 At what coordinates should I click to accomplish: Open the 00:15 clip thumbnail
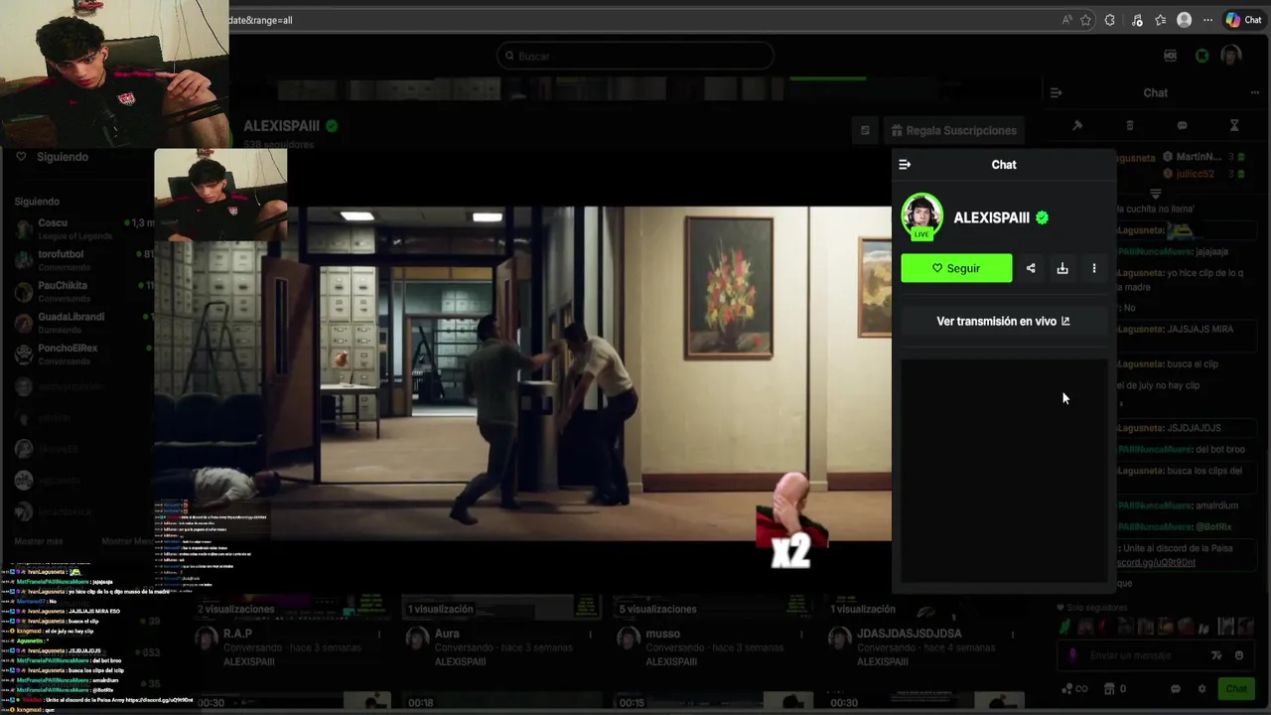point(713,702)
